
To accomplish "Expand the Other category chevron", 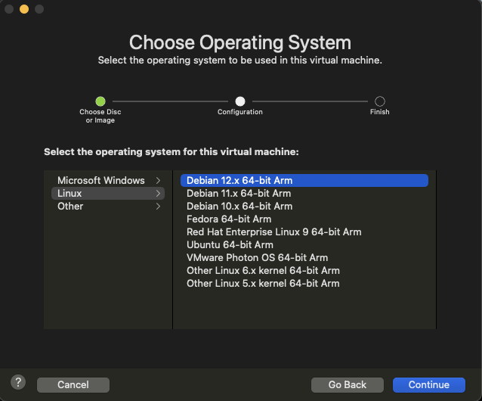I will point(158,207).
